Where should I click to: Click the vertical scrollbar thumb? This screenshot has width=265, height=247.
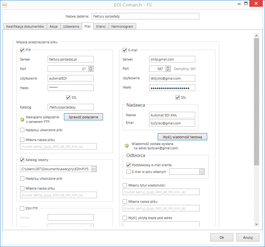pos(256,102)
